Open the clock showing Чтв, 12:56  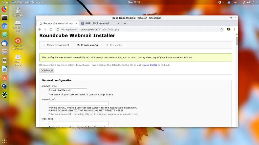pyautogui.click(x=134, y=2)
